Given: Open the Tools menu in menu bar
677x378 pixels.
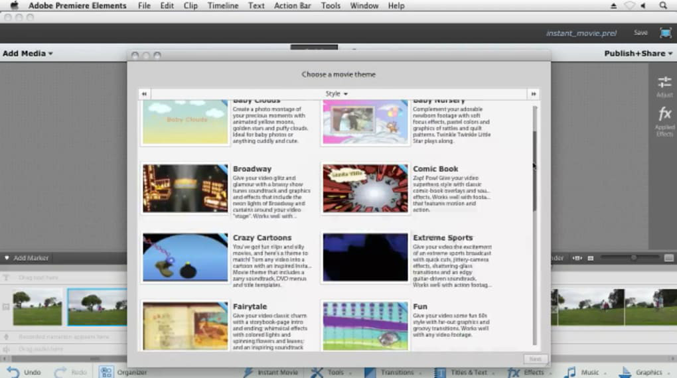Looking at the screenshot, I should [331, 5].
